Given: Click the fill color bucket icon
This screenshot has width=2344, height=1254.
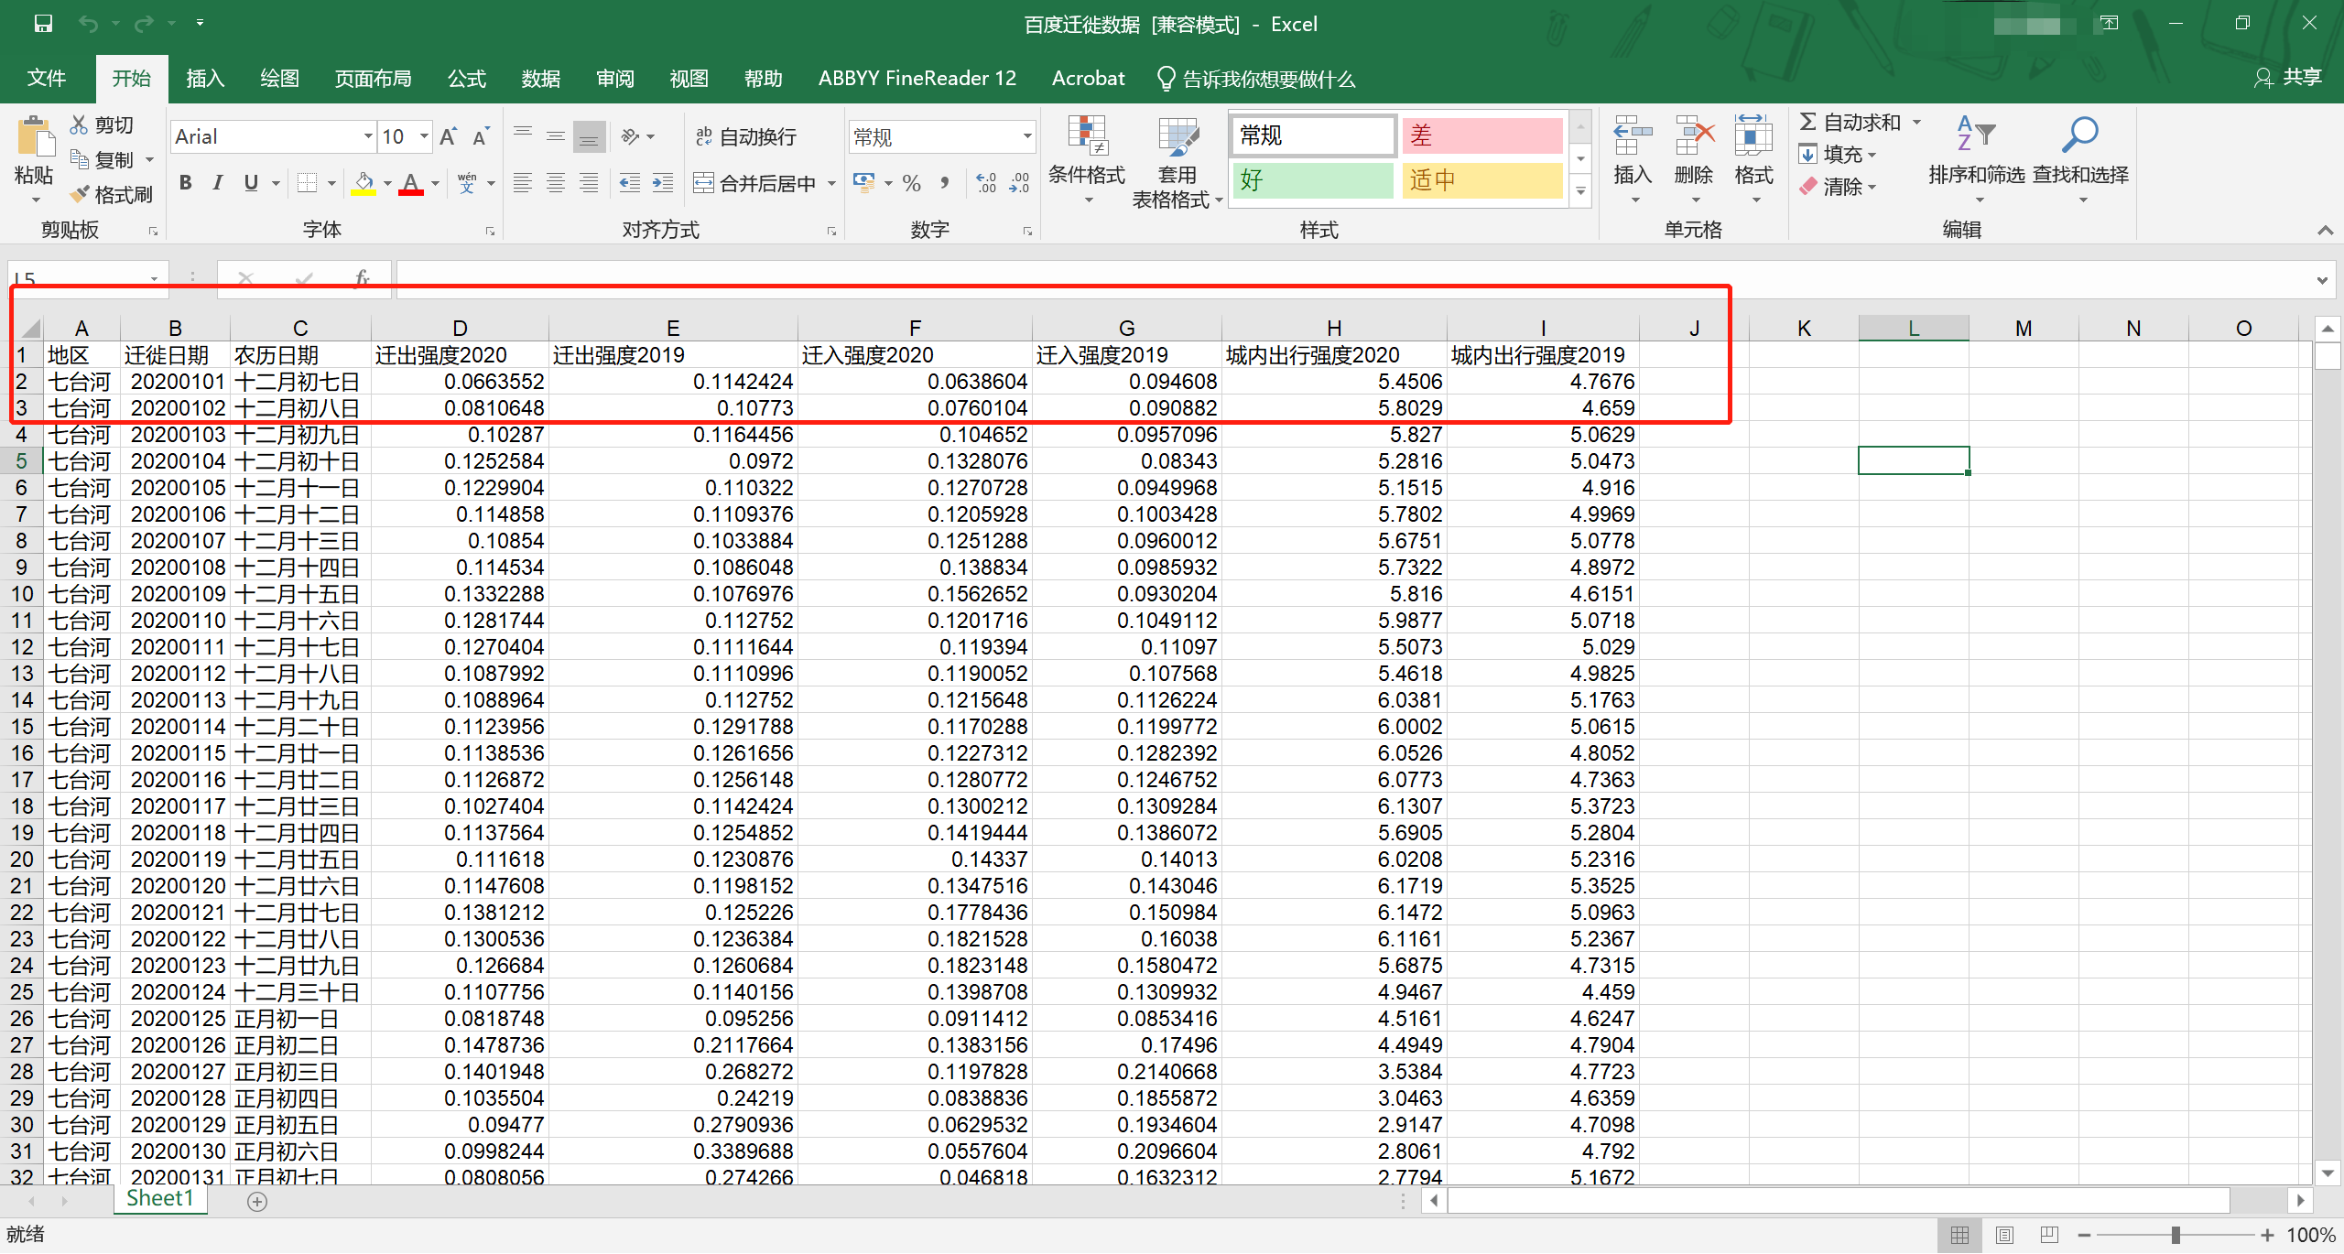Looking at the screenshot, I should click(364, 183).
